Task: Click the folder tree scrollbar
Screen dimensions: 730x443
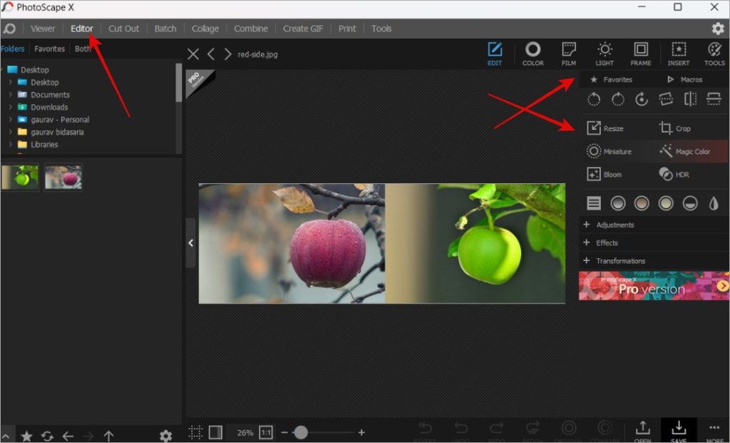Action: click(x=179, y=83)
